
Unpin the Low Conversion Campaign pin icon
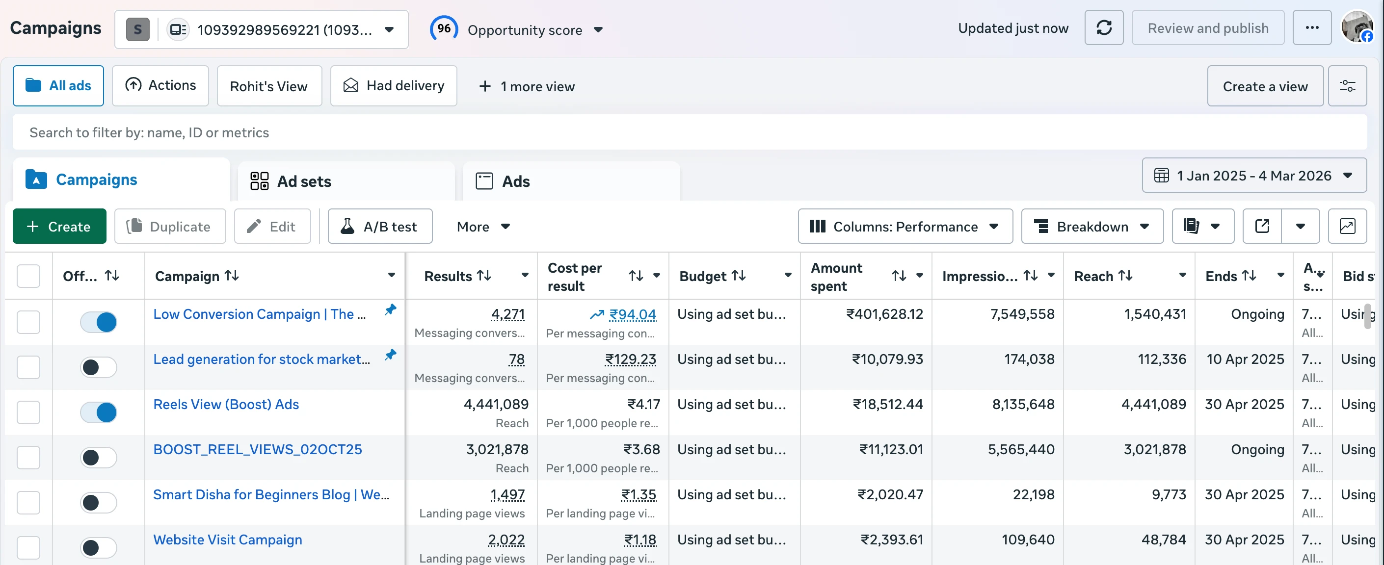(x=391, y=310)
